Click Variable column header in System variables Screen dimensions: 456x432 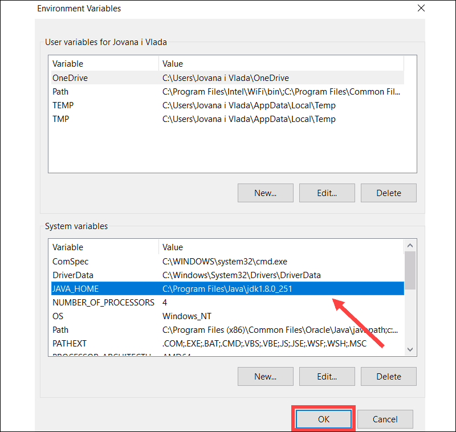click(105, 247)
